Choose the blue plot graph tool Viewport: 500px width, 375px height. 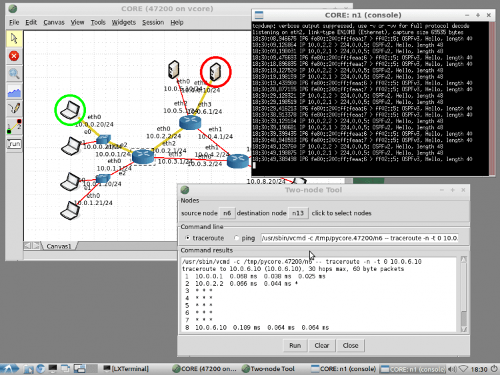coord(14,91)
